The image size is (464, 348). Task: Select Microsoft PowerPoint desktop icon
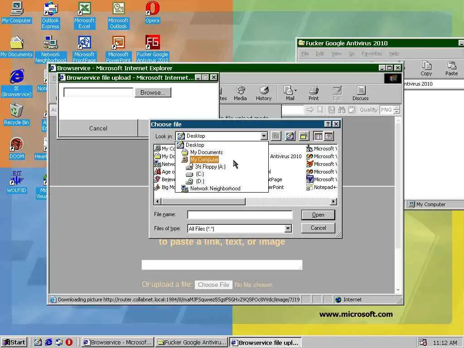pos(118,49)
